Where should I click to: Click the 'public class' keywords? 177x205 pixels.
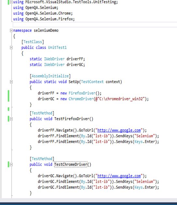[x=34, y=47]
